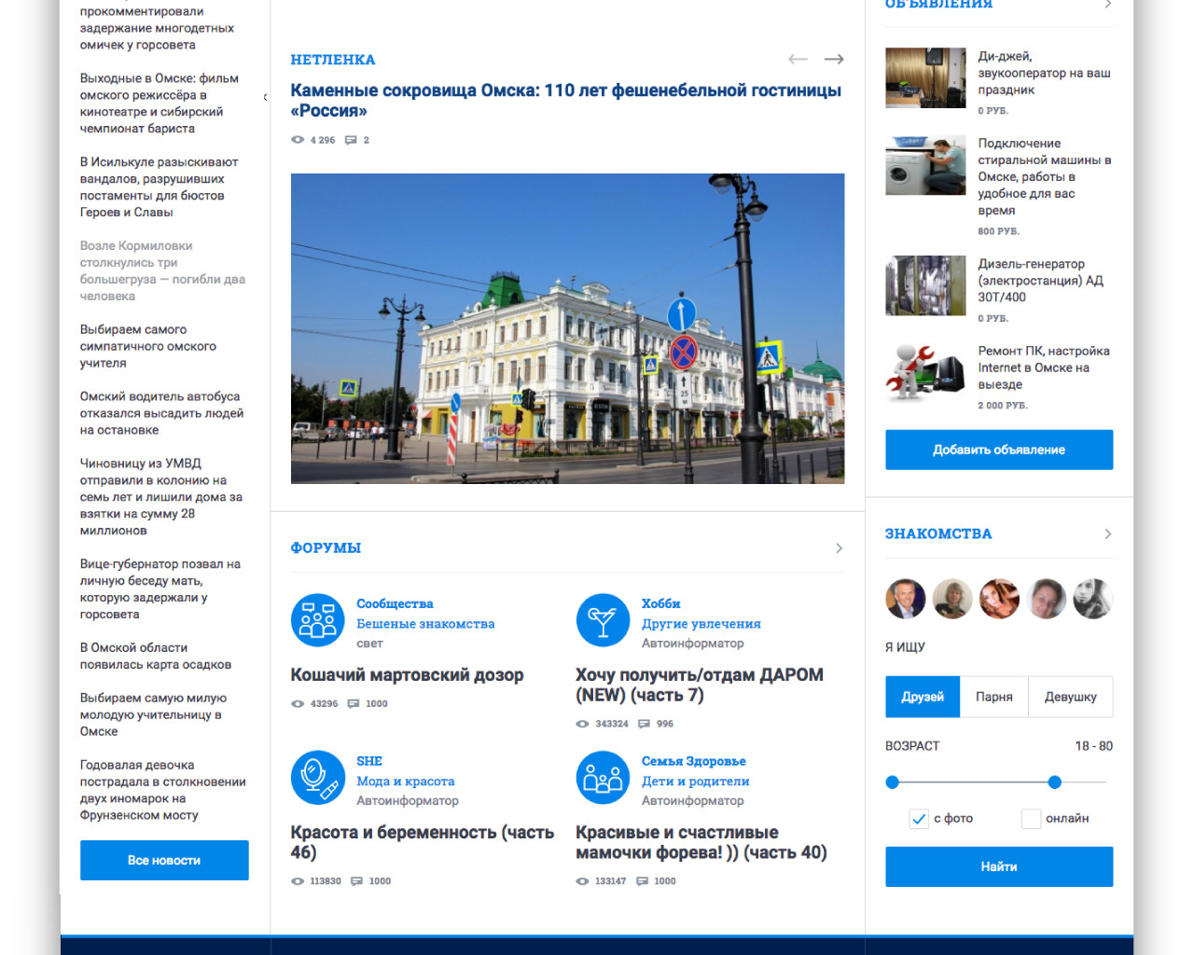Select the Парня search option
This screenshot has width=1194, height=955.
pyautogui.click(x=994, y=697)
